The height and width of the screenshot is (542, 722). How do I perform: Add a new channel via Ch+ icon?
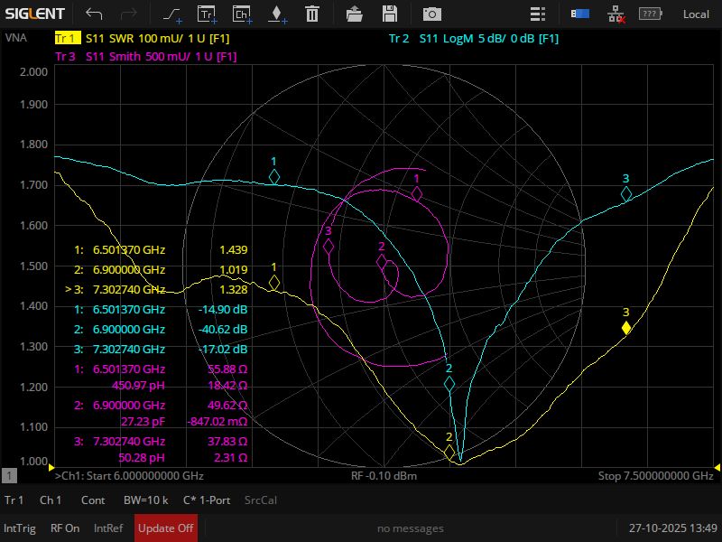(241, 14)
